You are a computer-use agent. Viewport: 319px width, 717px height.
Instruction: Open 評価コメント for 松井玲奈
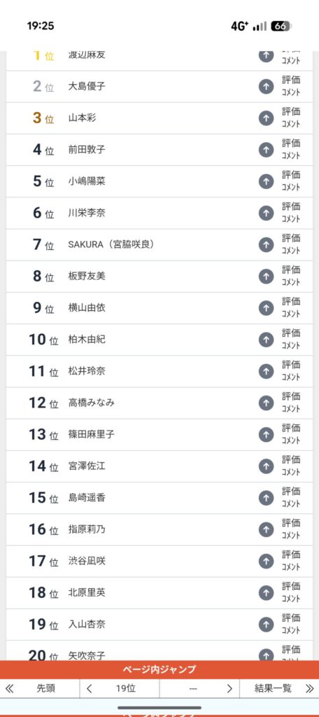click(x=290, y=371)
